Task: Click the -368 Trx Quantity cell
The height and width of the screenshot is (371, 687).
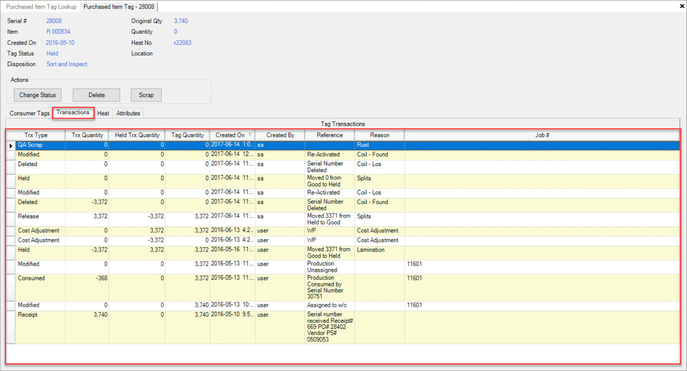Action: coord(87,287)
